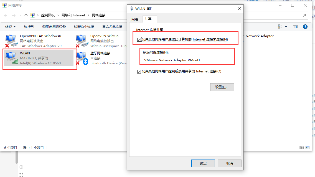
Task: Click 禁用此网络设备 toolbar command
Action: click(54, 27)
